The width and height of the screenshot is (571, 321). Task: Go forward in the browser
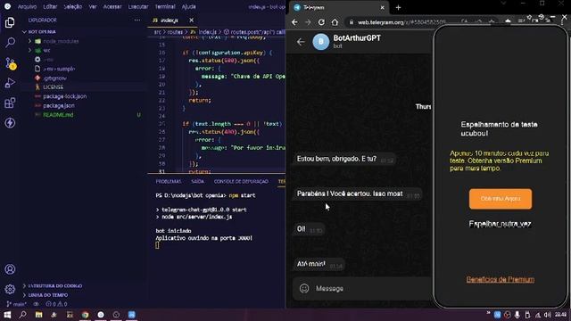[x=308, y=22]
